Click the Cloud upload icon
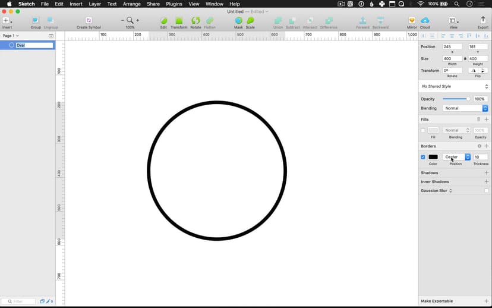 pyautogui.click(x=425, y=21)
